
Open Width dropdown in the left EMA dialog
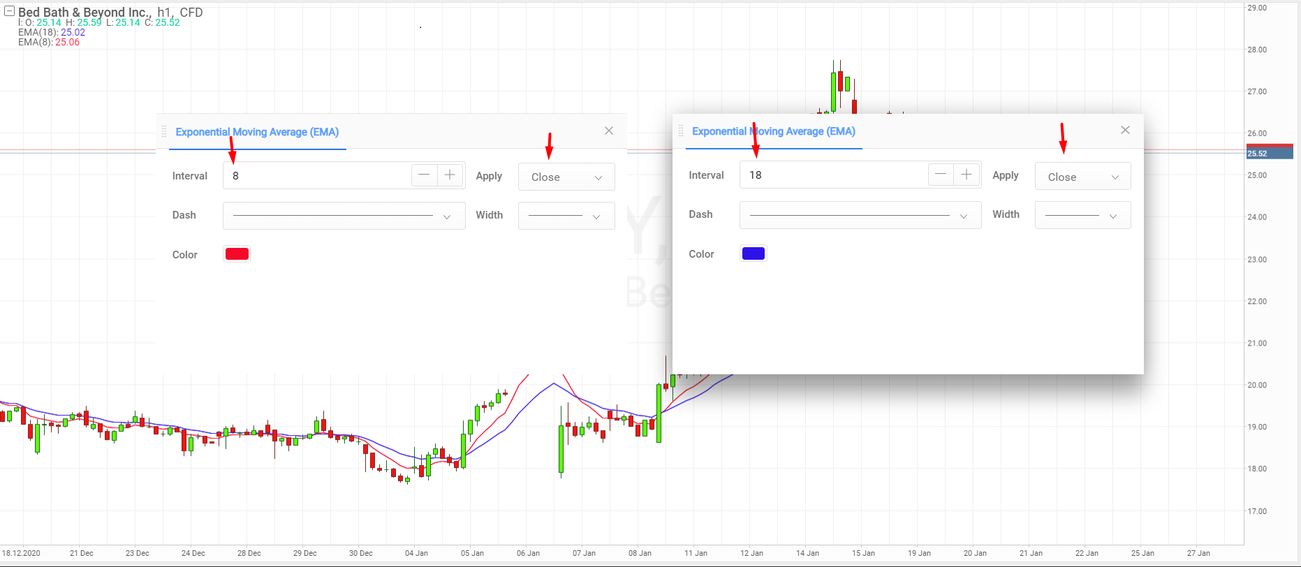click(566, 216)
